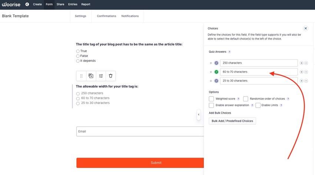Collapse the side panel with chevron handle
315x175 pixels.
pyautogui.click(x=199, y=115)
